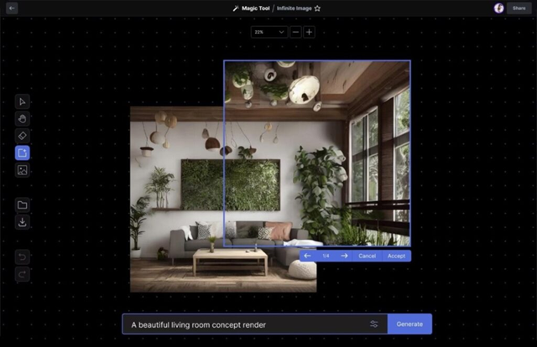This screenshot has height=347, width=537.
Task: Go back using the top-left arrow button
Action: [12, 8]
